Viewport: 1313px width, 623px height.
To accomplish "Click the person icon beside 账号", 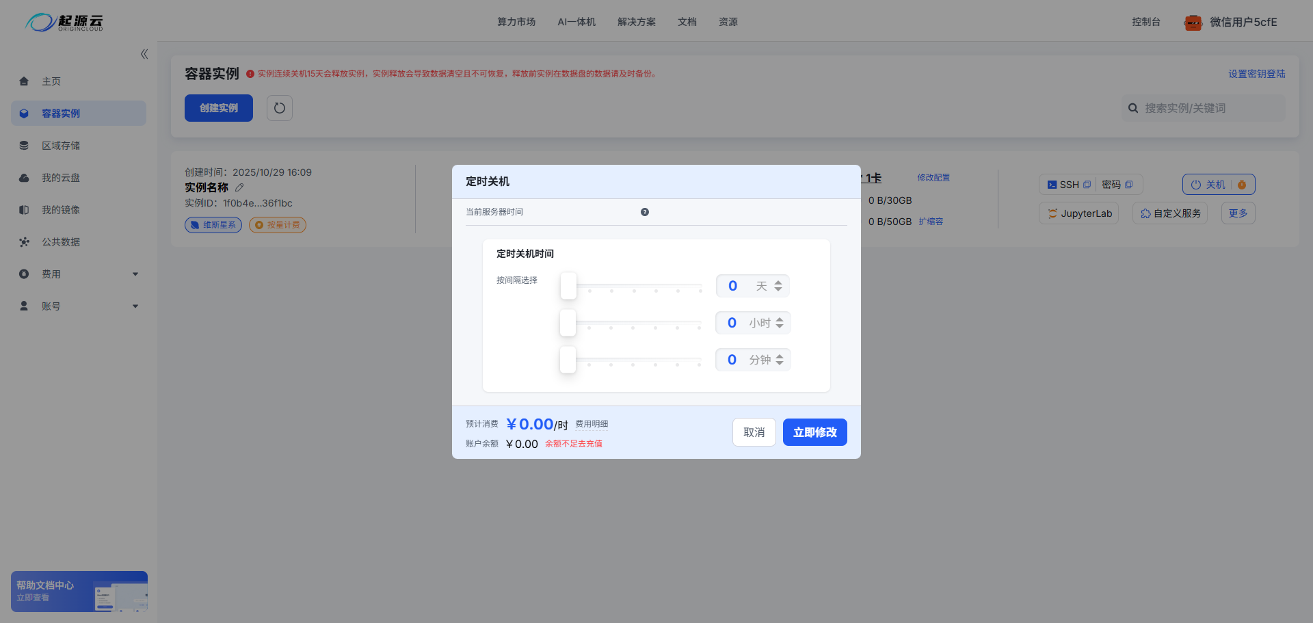I will (x=24, y=306).
